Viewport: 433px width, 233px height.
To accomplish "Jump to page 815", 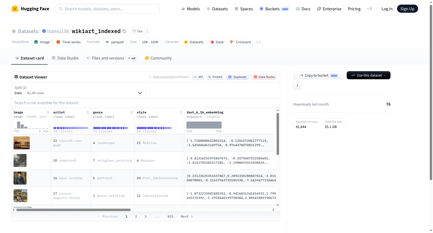I will pyautogui.click(x=170, y=216).
